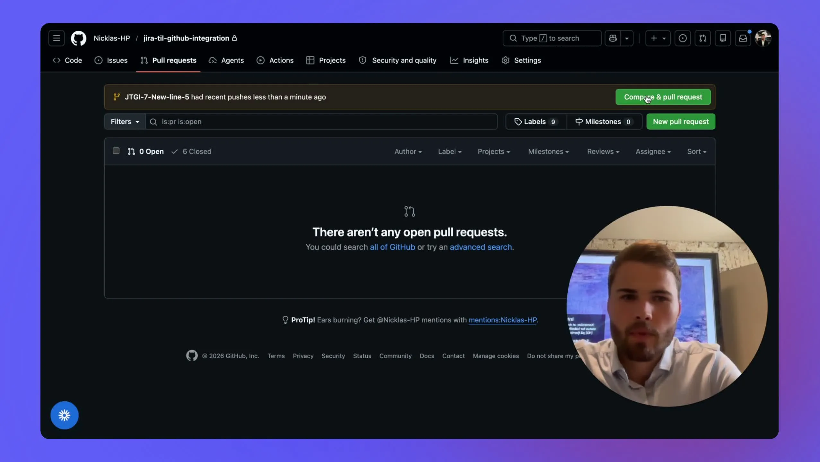Click the footer GitHub logo
The height and width of the screenshot is (462, 820).
tap(192, 355)
